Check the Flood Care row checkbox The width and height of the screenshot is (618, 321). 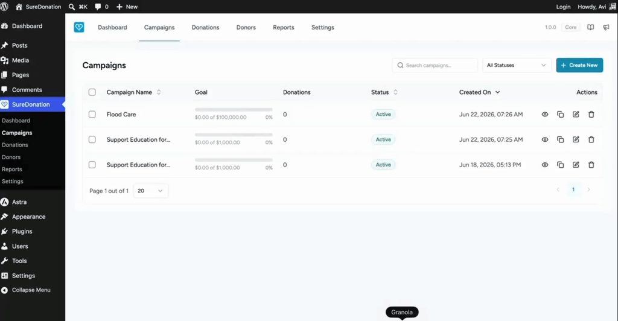tap(92, 114)
